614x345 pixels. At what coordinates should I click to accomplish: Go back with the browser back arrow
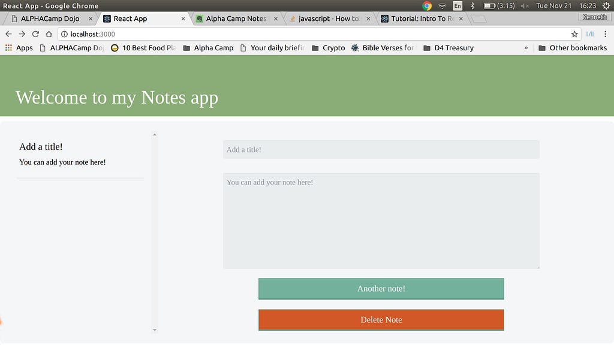(8, 34)
